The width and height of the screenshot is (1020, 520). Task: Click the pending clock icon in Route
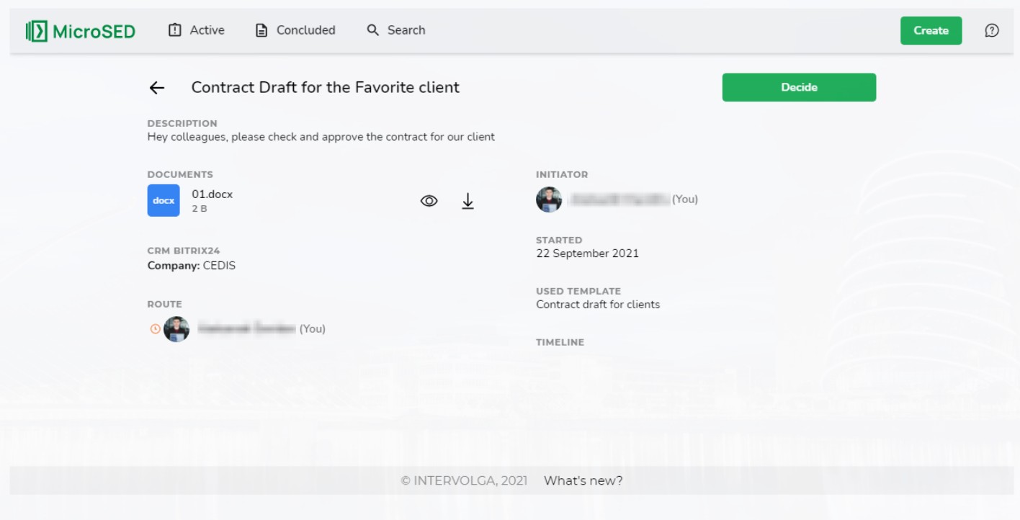click(155, 329)
